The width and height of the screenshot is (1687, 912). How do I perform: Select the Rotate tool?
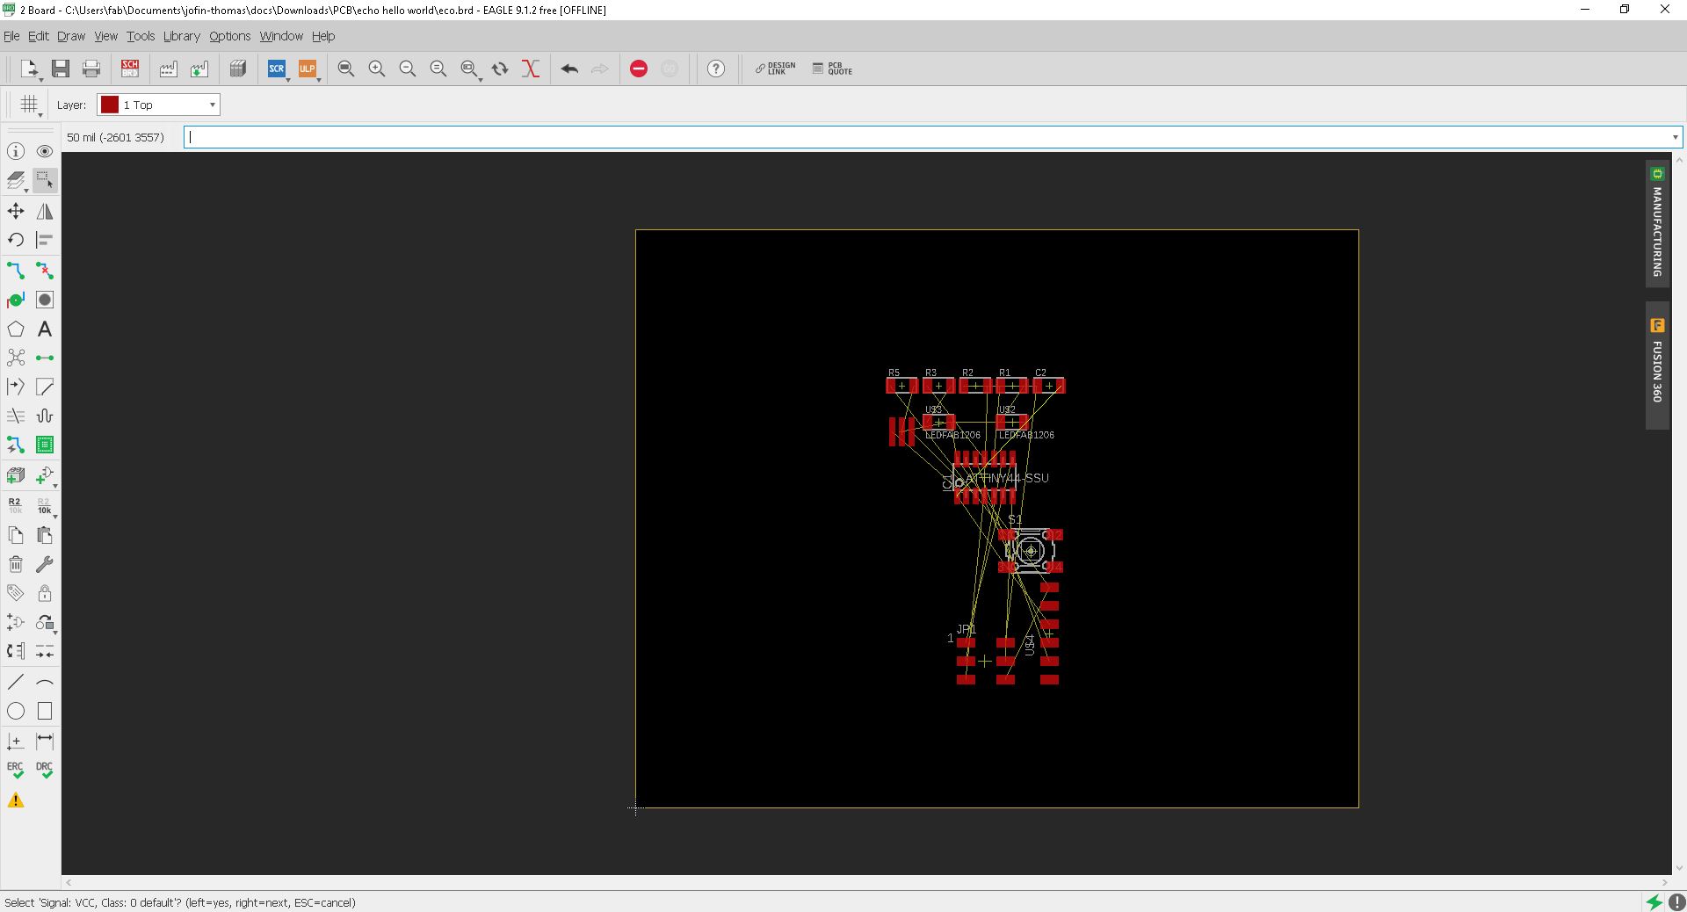tap(16, 240)
